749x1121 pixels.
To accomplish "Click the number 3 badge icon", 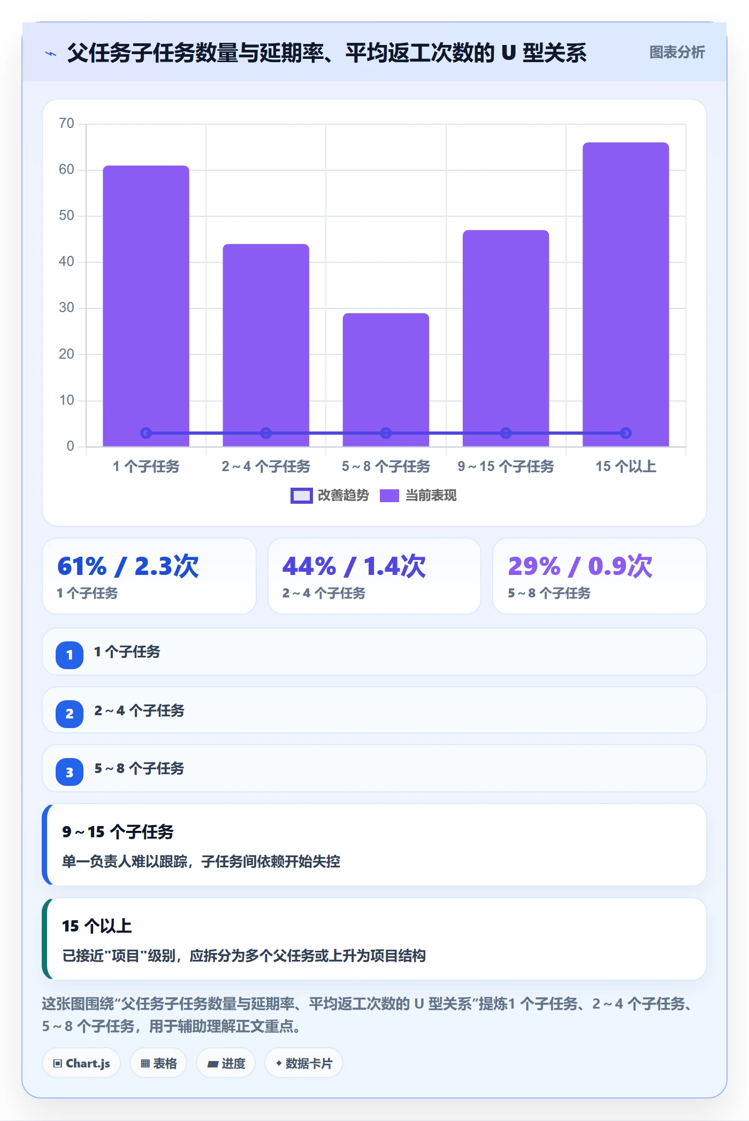I will pyautogui.click(x=70, y=772).
